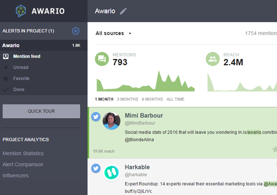Switch chart range to 3 MONTHS
The height and width of the screenshot is (195, 277).
(x=127, y=99)
